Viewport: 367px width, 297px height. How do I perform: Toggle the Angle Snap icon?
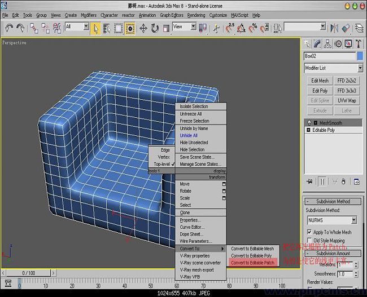241,28
